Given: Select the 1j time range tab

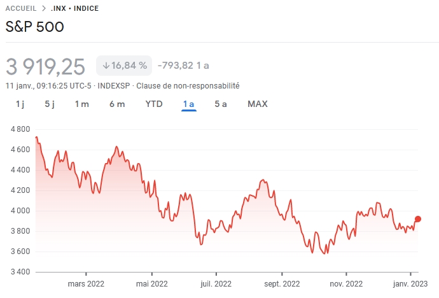Looking at the screenshot, I should click(19, 104).
